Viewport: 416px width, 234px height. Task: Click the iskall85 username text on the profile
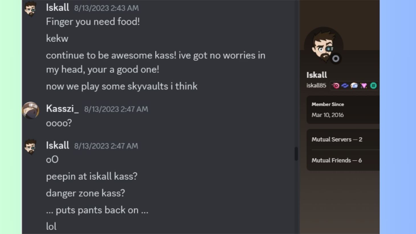316,85
